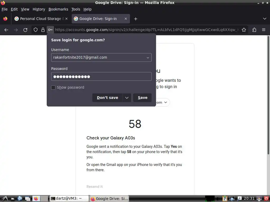Click the red power logout icon
This screenshot has height=202, width=270.
tap(266, 199)
